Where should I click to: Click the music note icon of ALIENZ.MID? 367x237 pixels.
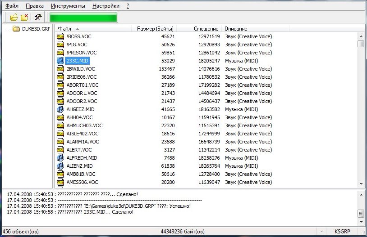click(60, 166)
